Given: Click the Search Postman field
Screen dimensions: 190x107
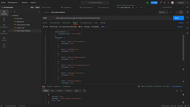Looking at the screenshot, I should click(x=95, y=2).
